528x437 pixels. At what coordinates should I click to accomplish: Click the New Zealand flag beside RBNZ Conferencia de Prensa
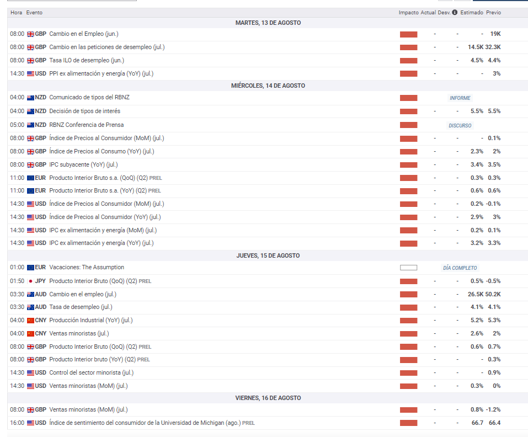point(30,125)
